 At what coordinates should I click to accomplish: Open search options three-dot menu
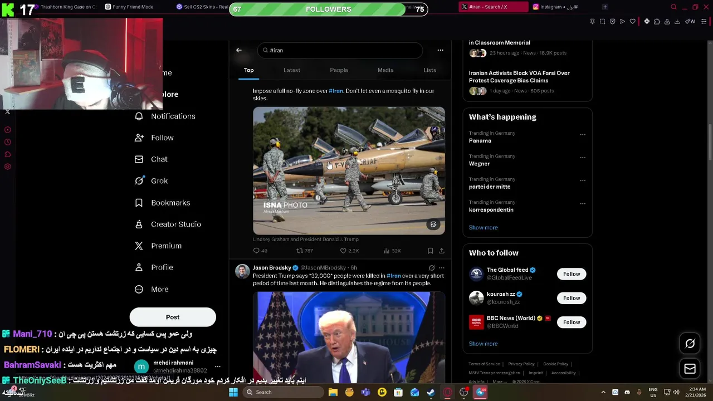coord(440,50)
